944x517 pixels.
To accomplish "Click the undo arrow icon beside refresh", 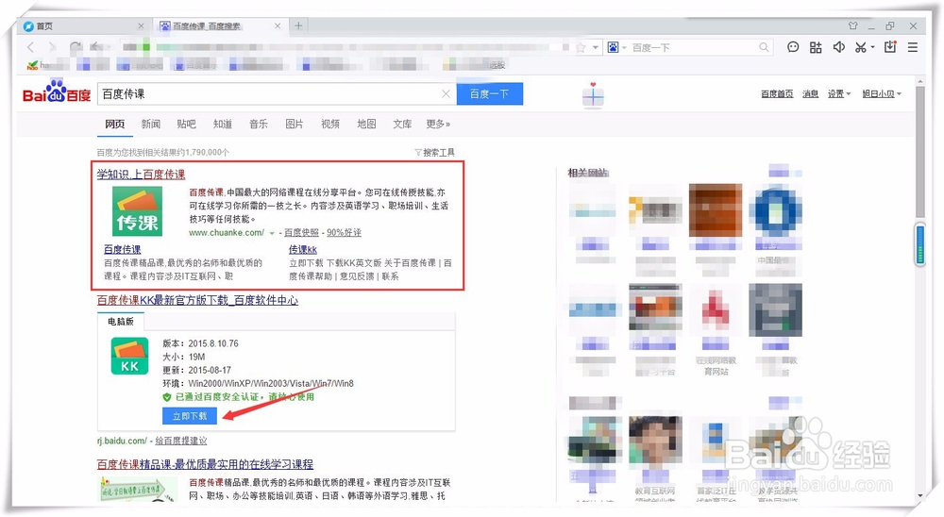I will [96, 47].
